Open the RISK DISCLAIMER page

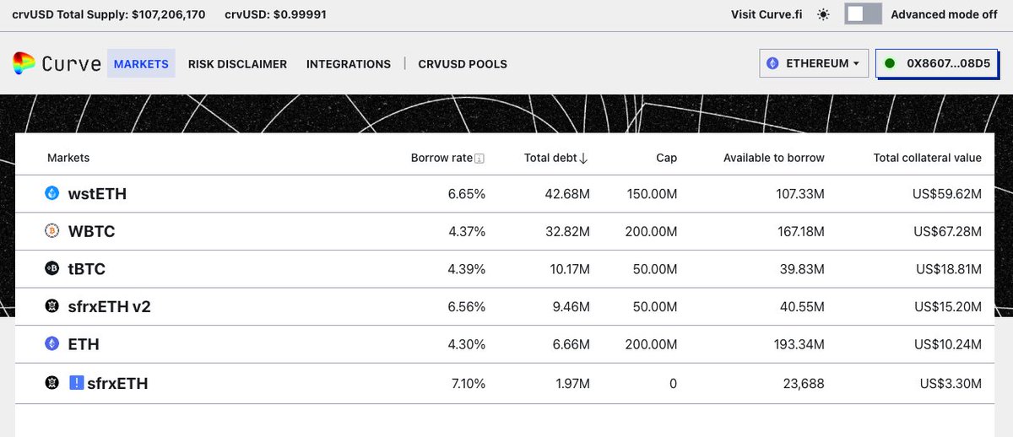click(x=237, y=63)
